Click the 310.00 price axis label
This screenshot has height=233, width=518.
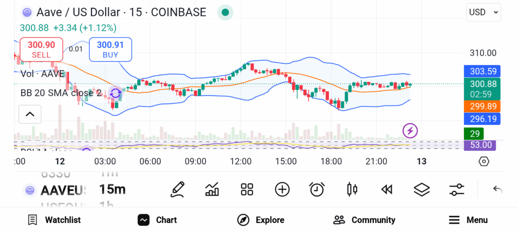(x=483, y=53)
